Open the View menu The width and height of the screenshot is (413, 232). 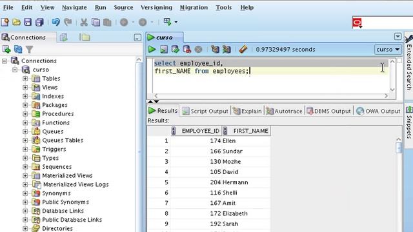tap(48, 7)
